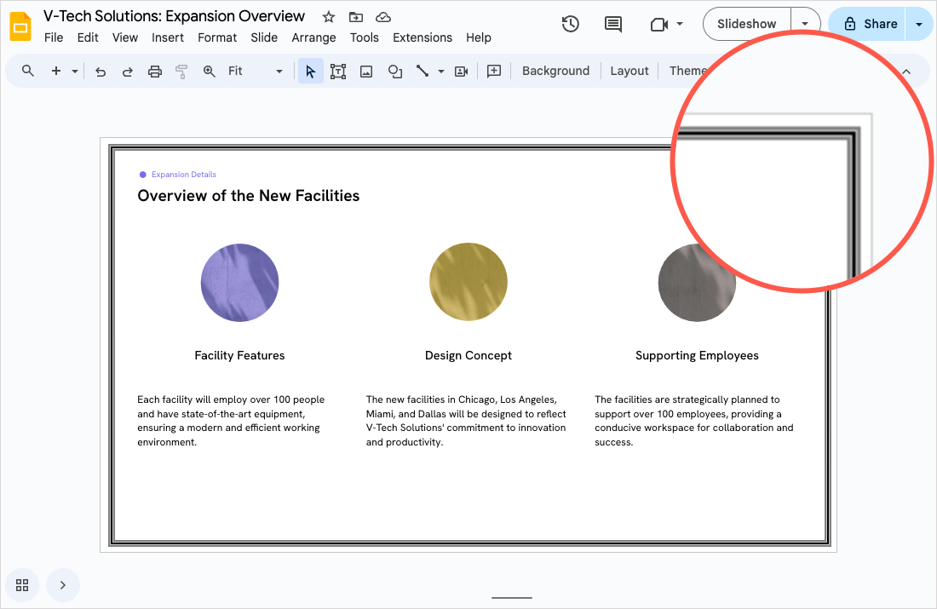Open the Slide menu

(264, 37)
